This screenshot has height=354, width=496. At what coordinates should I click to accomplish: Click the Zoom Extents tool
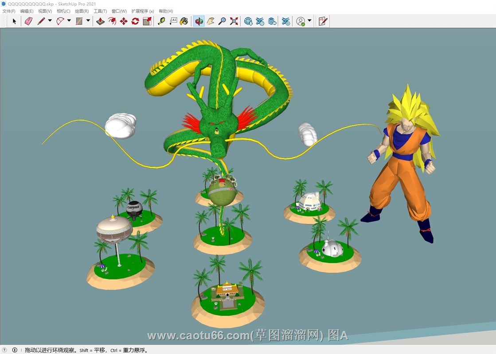pos(234,22)
